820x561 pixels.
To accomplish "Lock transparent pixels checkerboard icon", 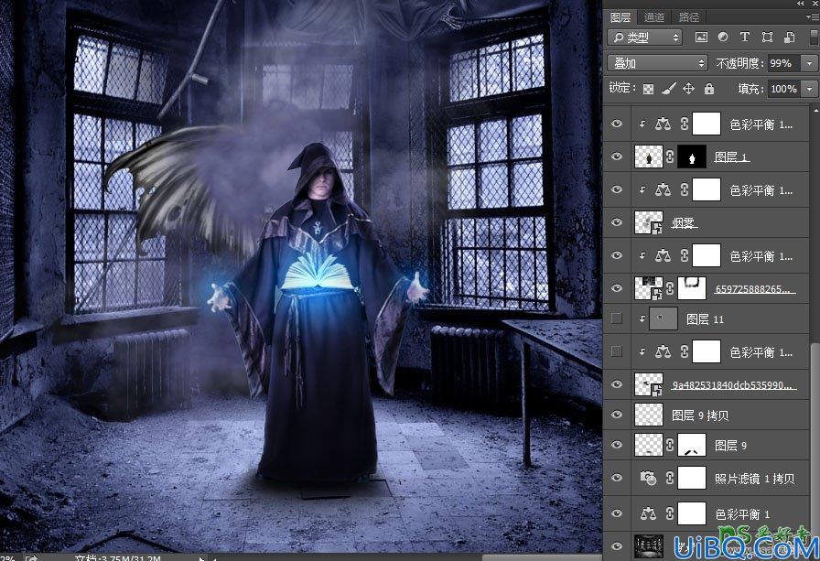I will coord(648,89).
